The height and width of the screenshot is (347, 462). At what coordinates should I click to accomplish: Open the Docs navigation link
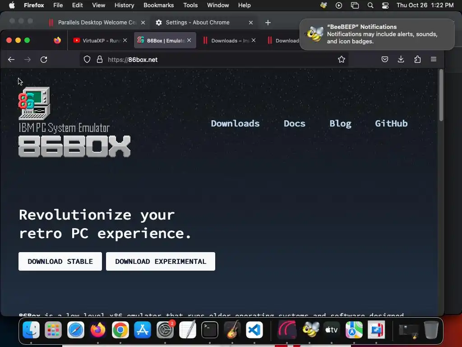(294, 123)
